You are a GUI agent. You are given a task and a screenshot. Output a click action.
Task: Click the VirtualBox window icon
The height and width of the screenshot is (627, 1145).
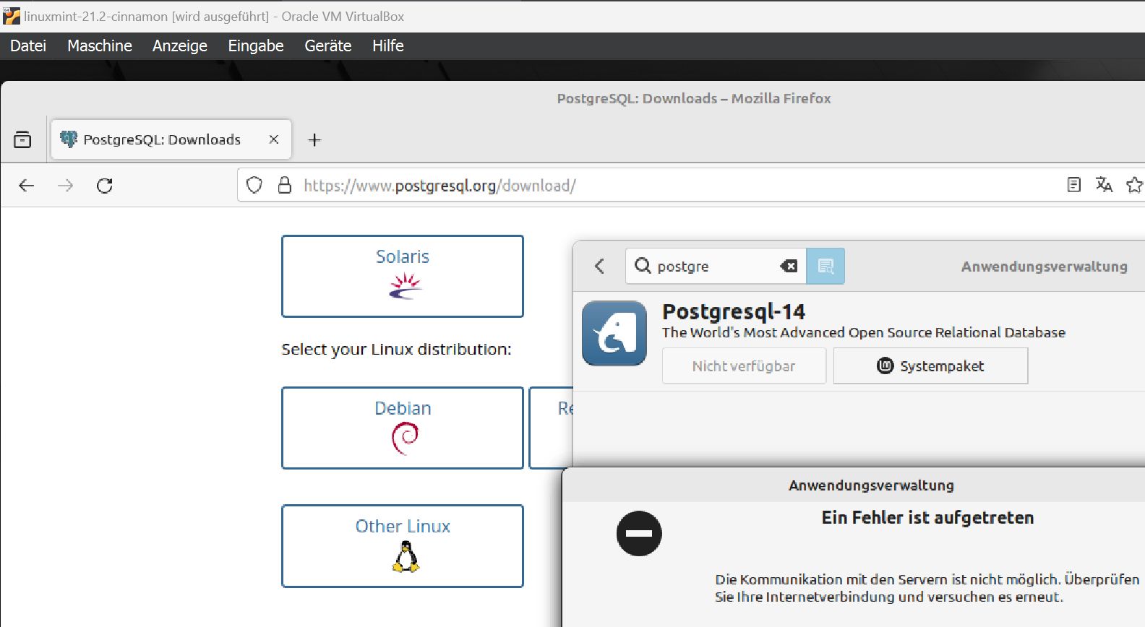click(x=12, y=16)
